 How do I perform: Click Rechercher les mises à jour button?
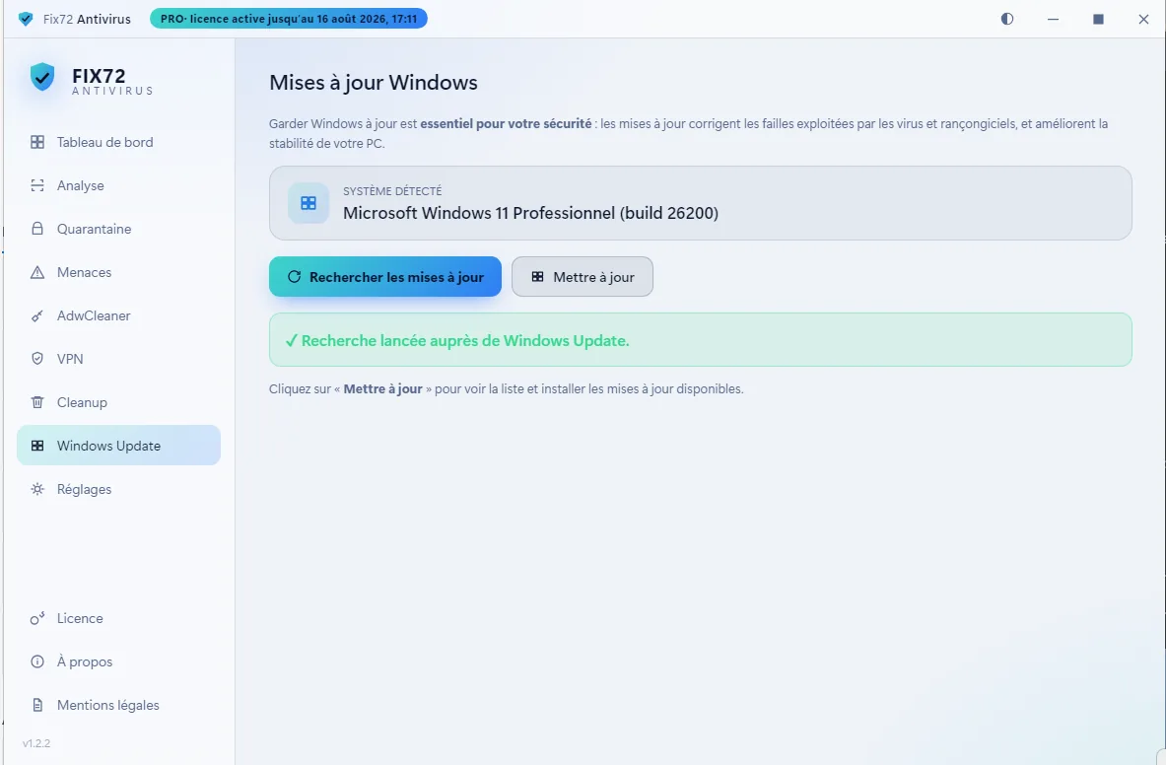coord(385,277)
